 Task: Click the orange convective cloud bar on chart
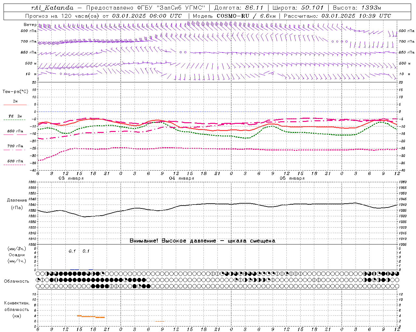[x=91, y=316]
